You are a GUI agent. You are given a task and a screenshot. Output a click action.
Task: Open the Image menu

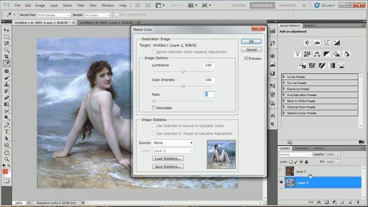pyautogui.click(x=40, y=5)
